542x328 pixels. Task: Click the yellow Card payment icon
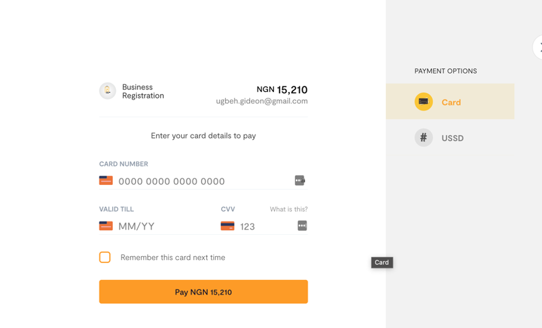pyautogui.click(x=423, y=102)
